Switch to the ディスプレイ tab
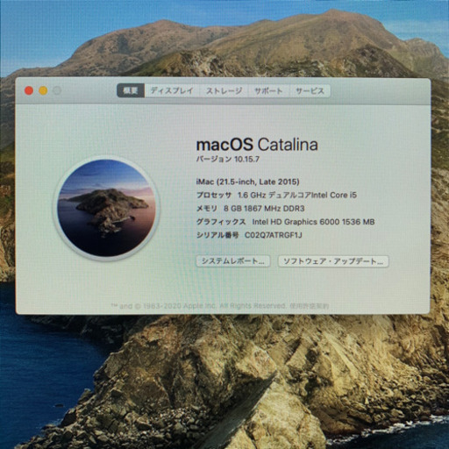 [172, 90]
